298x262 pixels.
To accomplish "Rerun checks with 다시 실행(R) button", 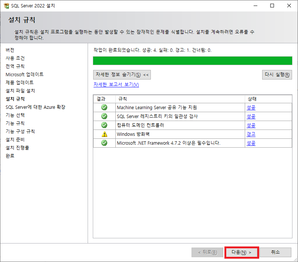I will [277, 75].
